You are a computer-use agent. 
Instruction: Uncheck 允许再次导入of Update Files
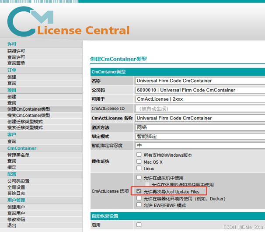(139, 191)
